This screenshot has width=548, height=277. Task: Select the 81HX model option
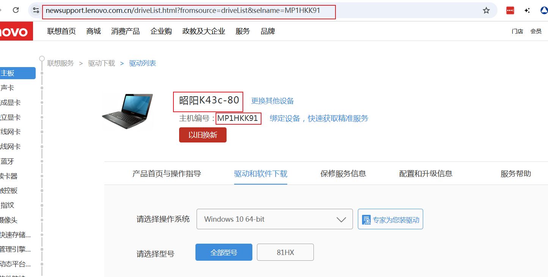(x=285, y=252)
